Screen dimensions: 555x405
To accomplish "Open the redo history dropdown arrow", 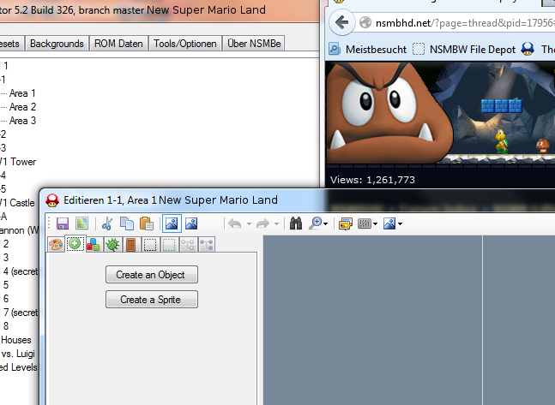I will click(276, 223).
